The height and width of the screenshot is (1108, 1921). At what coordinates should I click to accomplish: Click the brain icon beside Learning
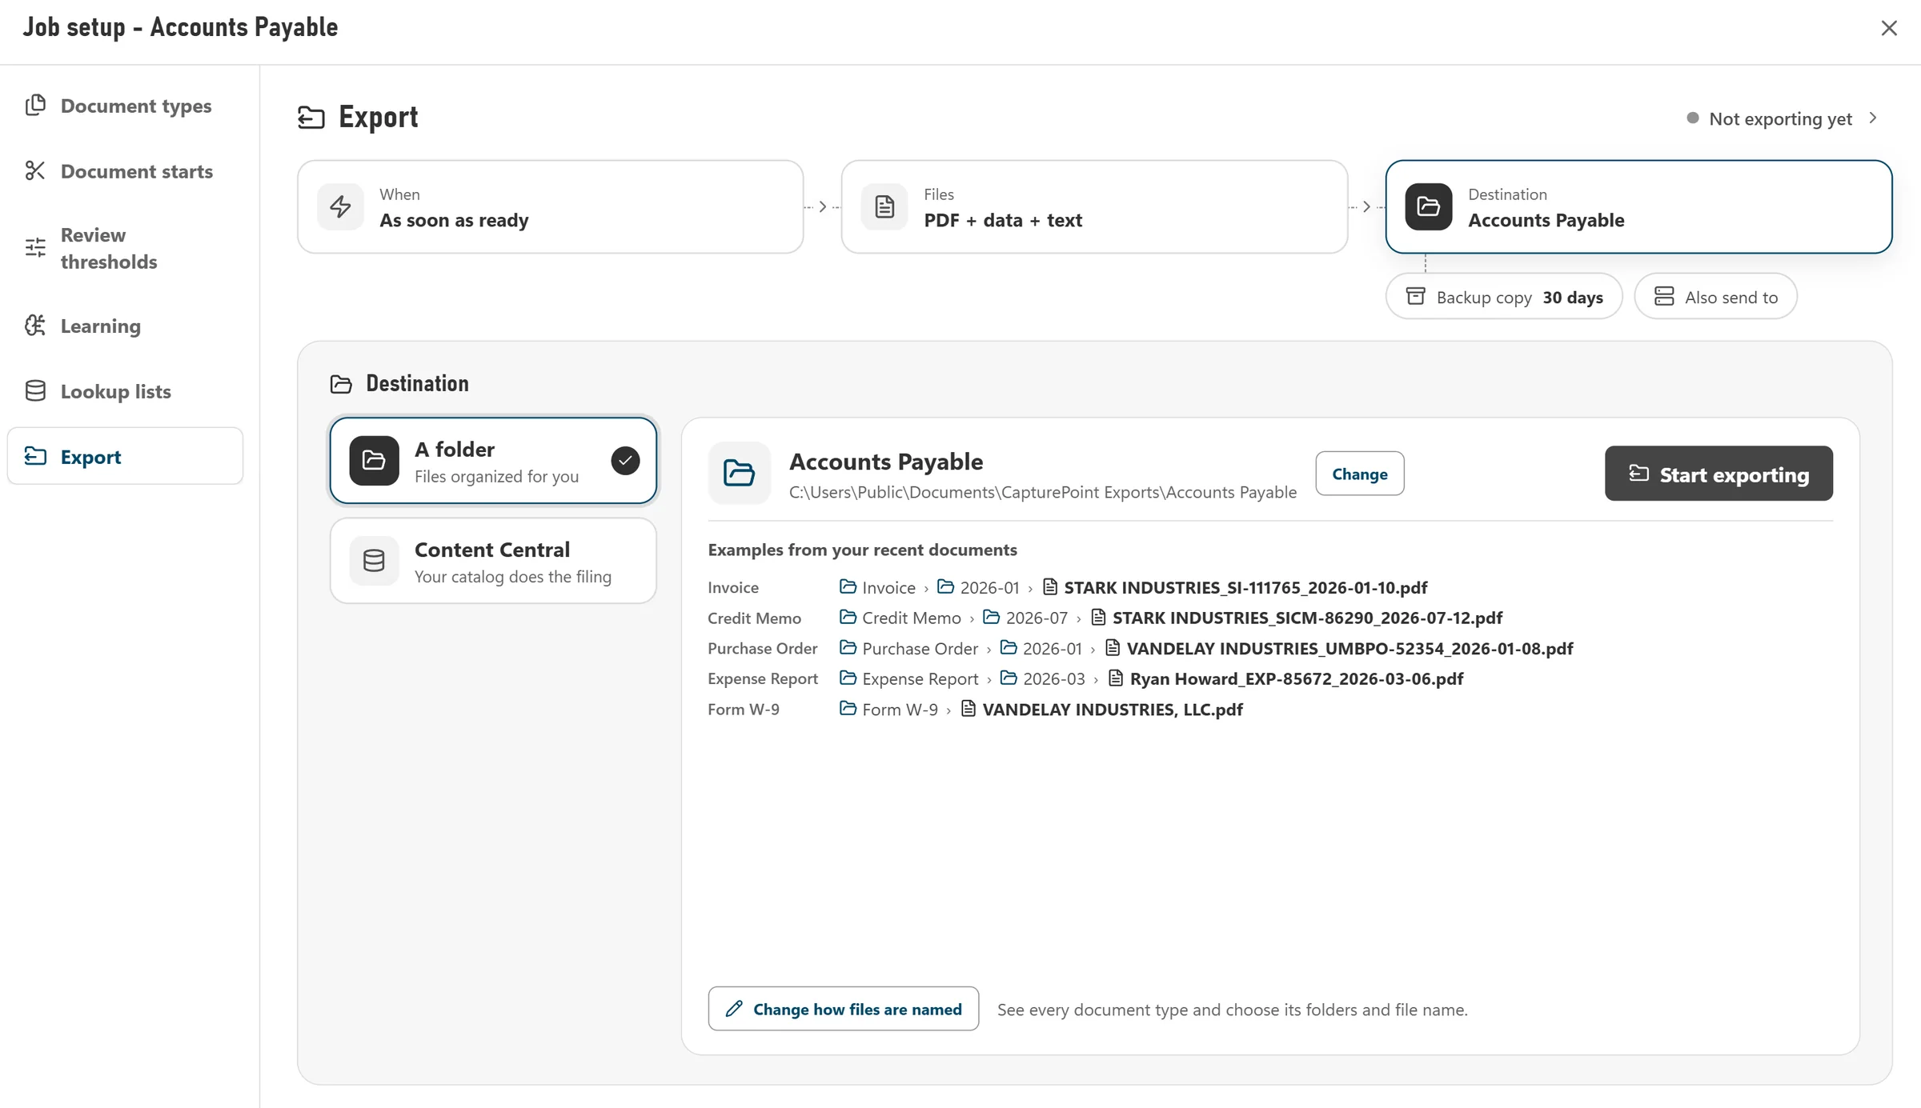click(35, 326)
